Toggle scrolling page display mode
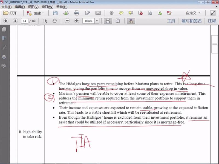 (x=108, y=21)
